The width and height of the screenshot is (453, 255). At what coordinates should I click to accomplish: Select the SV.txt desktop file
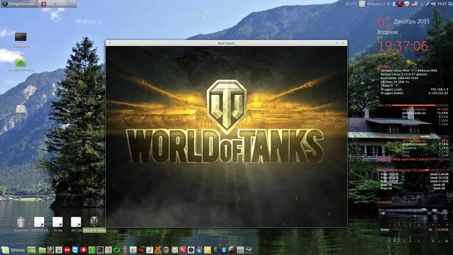tap(58, 225)
